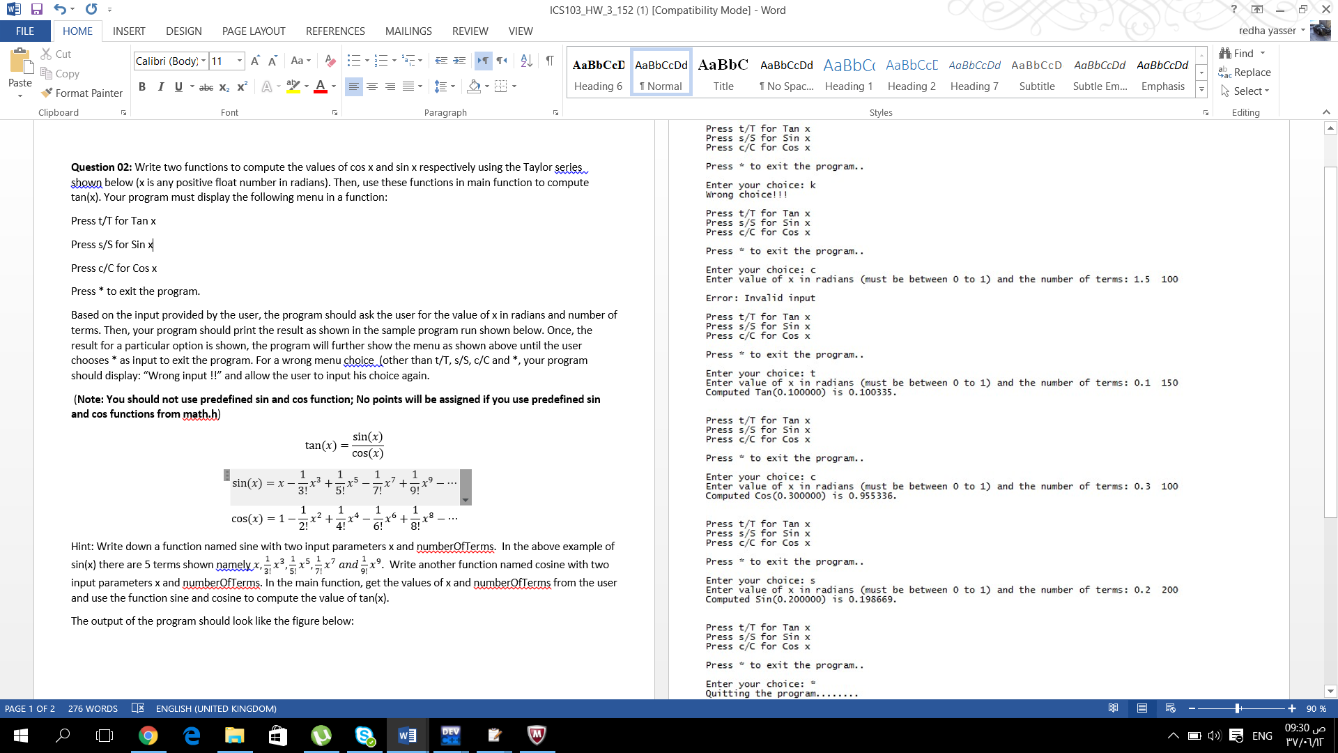Screen dimensions: 1338x753
Task: Toggle paragraph marks visibility
Action: [550, 61]
